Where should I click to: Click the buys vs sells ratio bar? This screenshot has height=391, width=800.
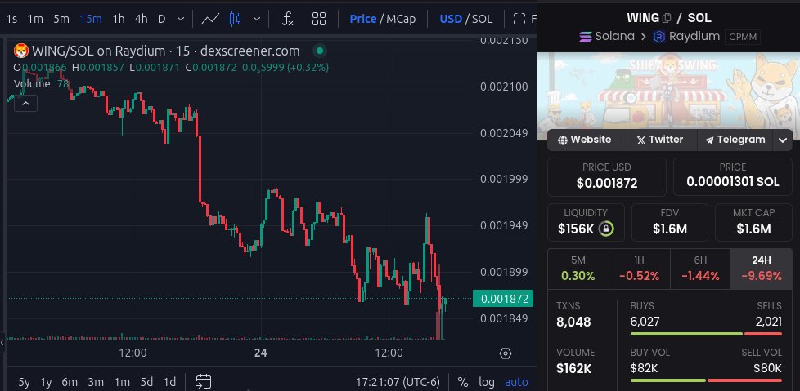point(706,334)
